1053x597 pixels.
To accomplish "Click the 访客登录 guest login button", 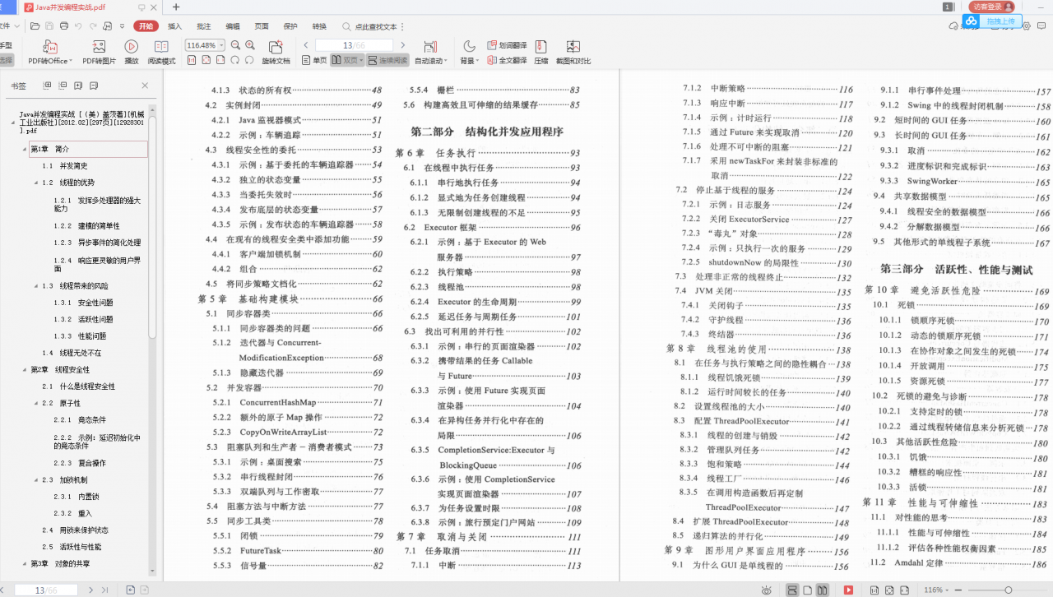I will [x=992, y=7].
